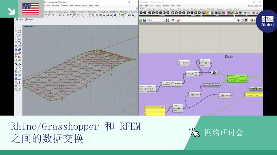
Task: Toggle red shaded preview mode in Grasshopper
Action: pyautogui.click(x=246, y=20)
